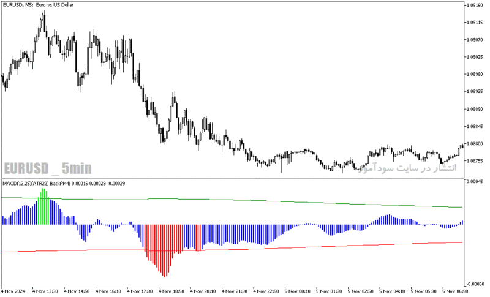
Task: Click the tallest green MACD histogram bar
Action: 43,206
